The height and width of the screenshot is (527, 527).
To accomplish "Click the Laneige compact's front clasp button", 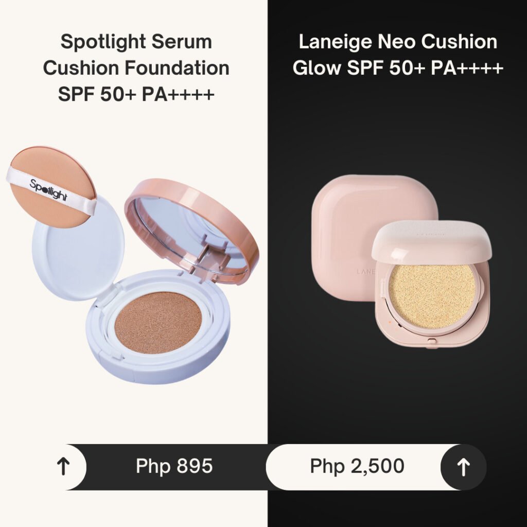I will point(431,341).
